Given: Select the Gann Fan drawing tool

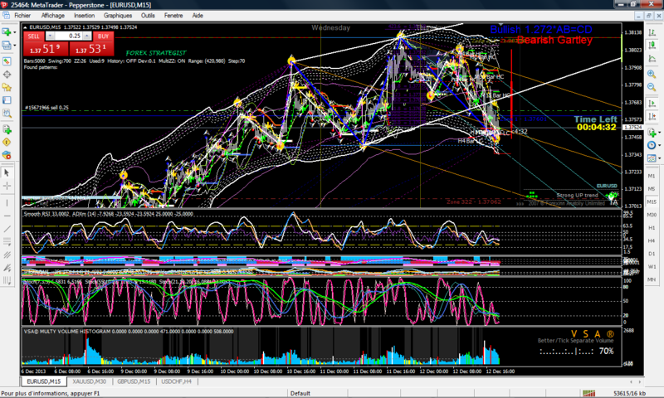Looking at the screenshot, I should 7,267.
